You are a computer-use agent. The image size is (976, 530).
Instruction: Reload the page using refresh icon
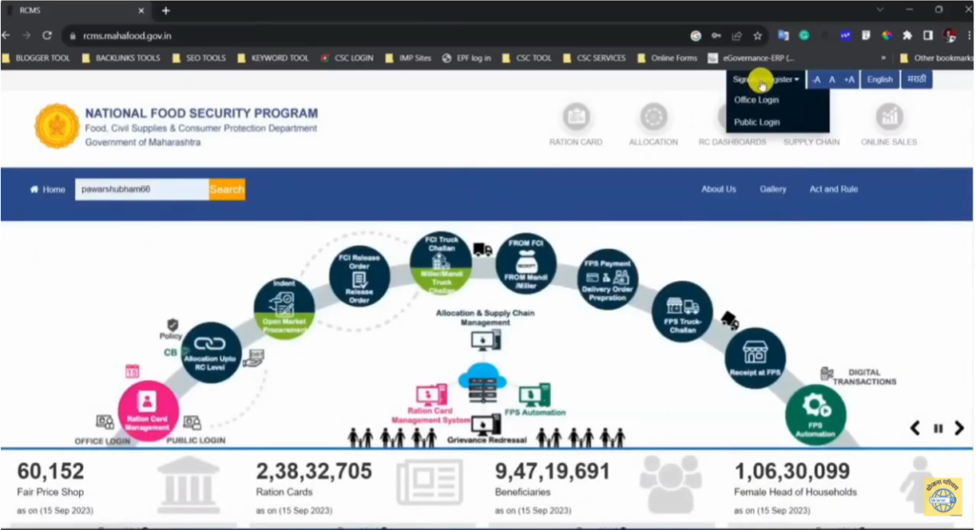(47, 35)
